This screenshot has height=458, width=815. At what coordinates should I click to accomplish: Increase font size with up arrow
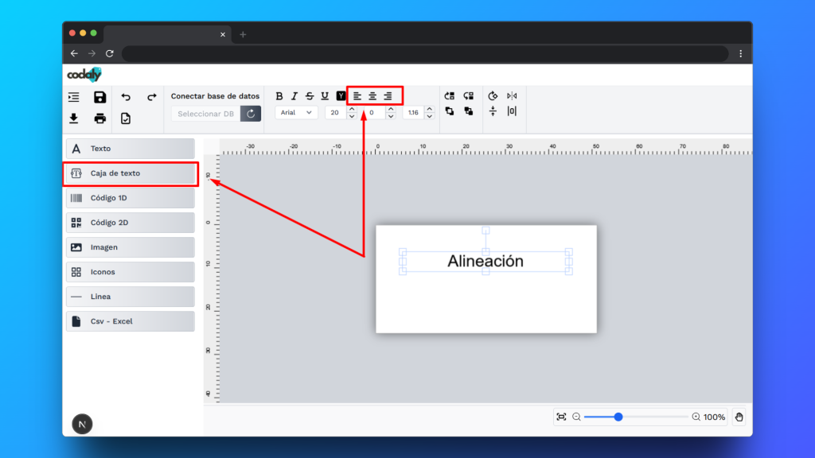pos(352,109)
